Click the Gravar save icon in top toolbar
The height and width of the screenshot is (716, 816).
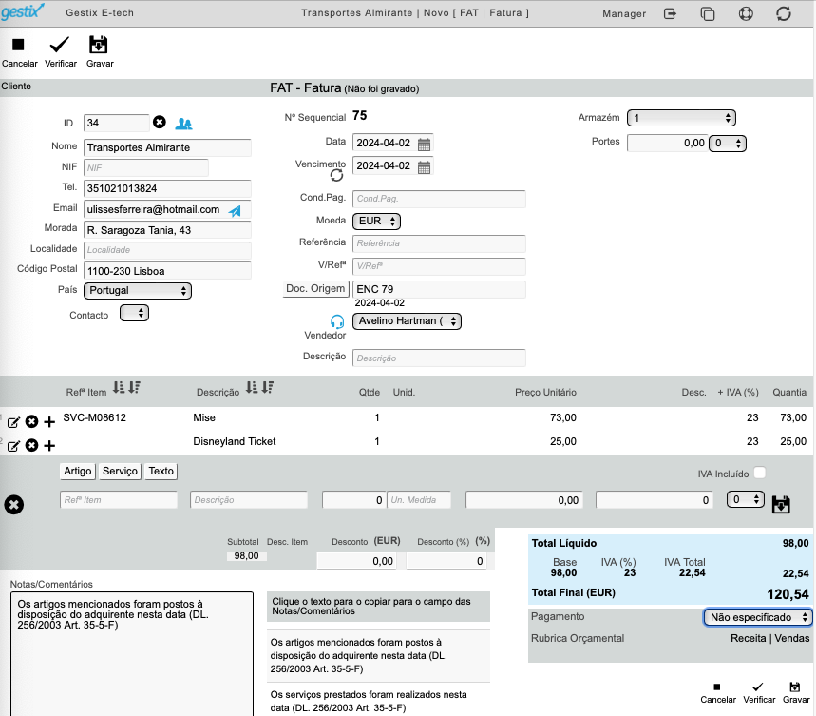coord(99,45)
